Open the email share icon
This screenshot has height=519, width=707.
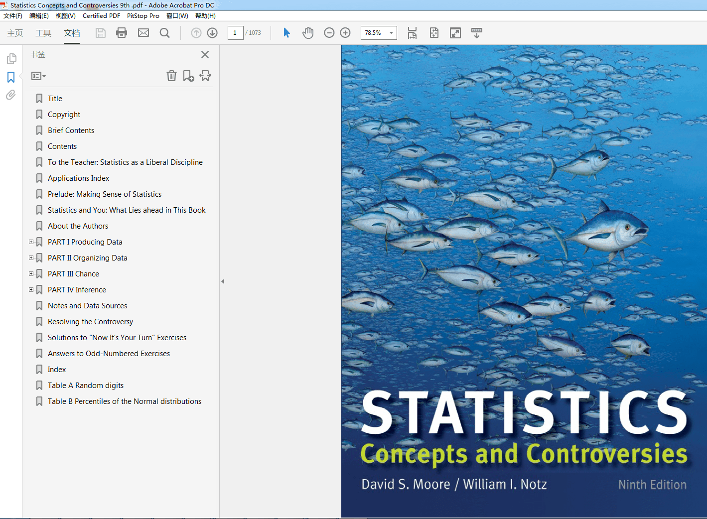143,32
